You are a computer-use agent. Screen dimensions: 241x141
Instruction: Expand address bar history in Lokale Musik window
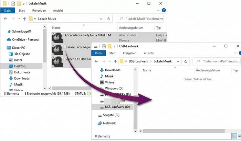[x=101, y=19]
